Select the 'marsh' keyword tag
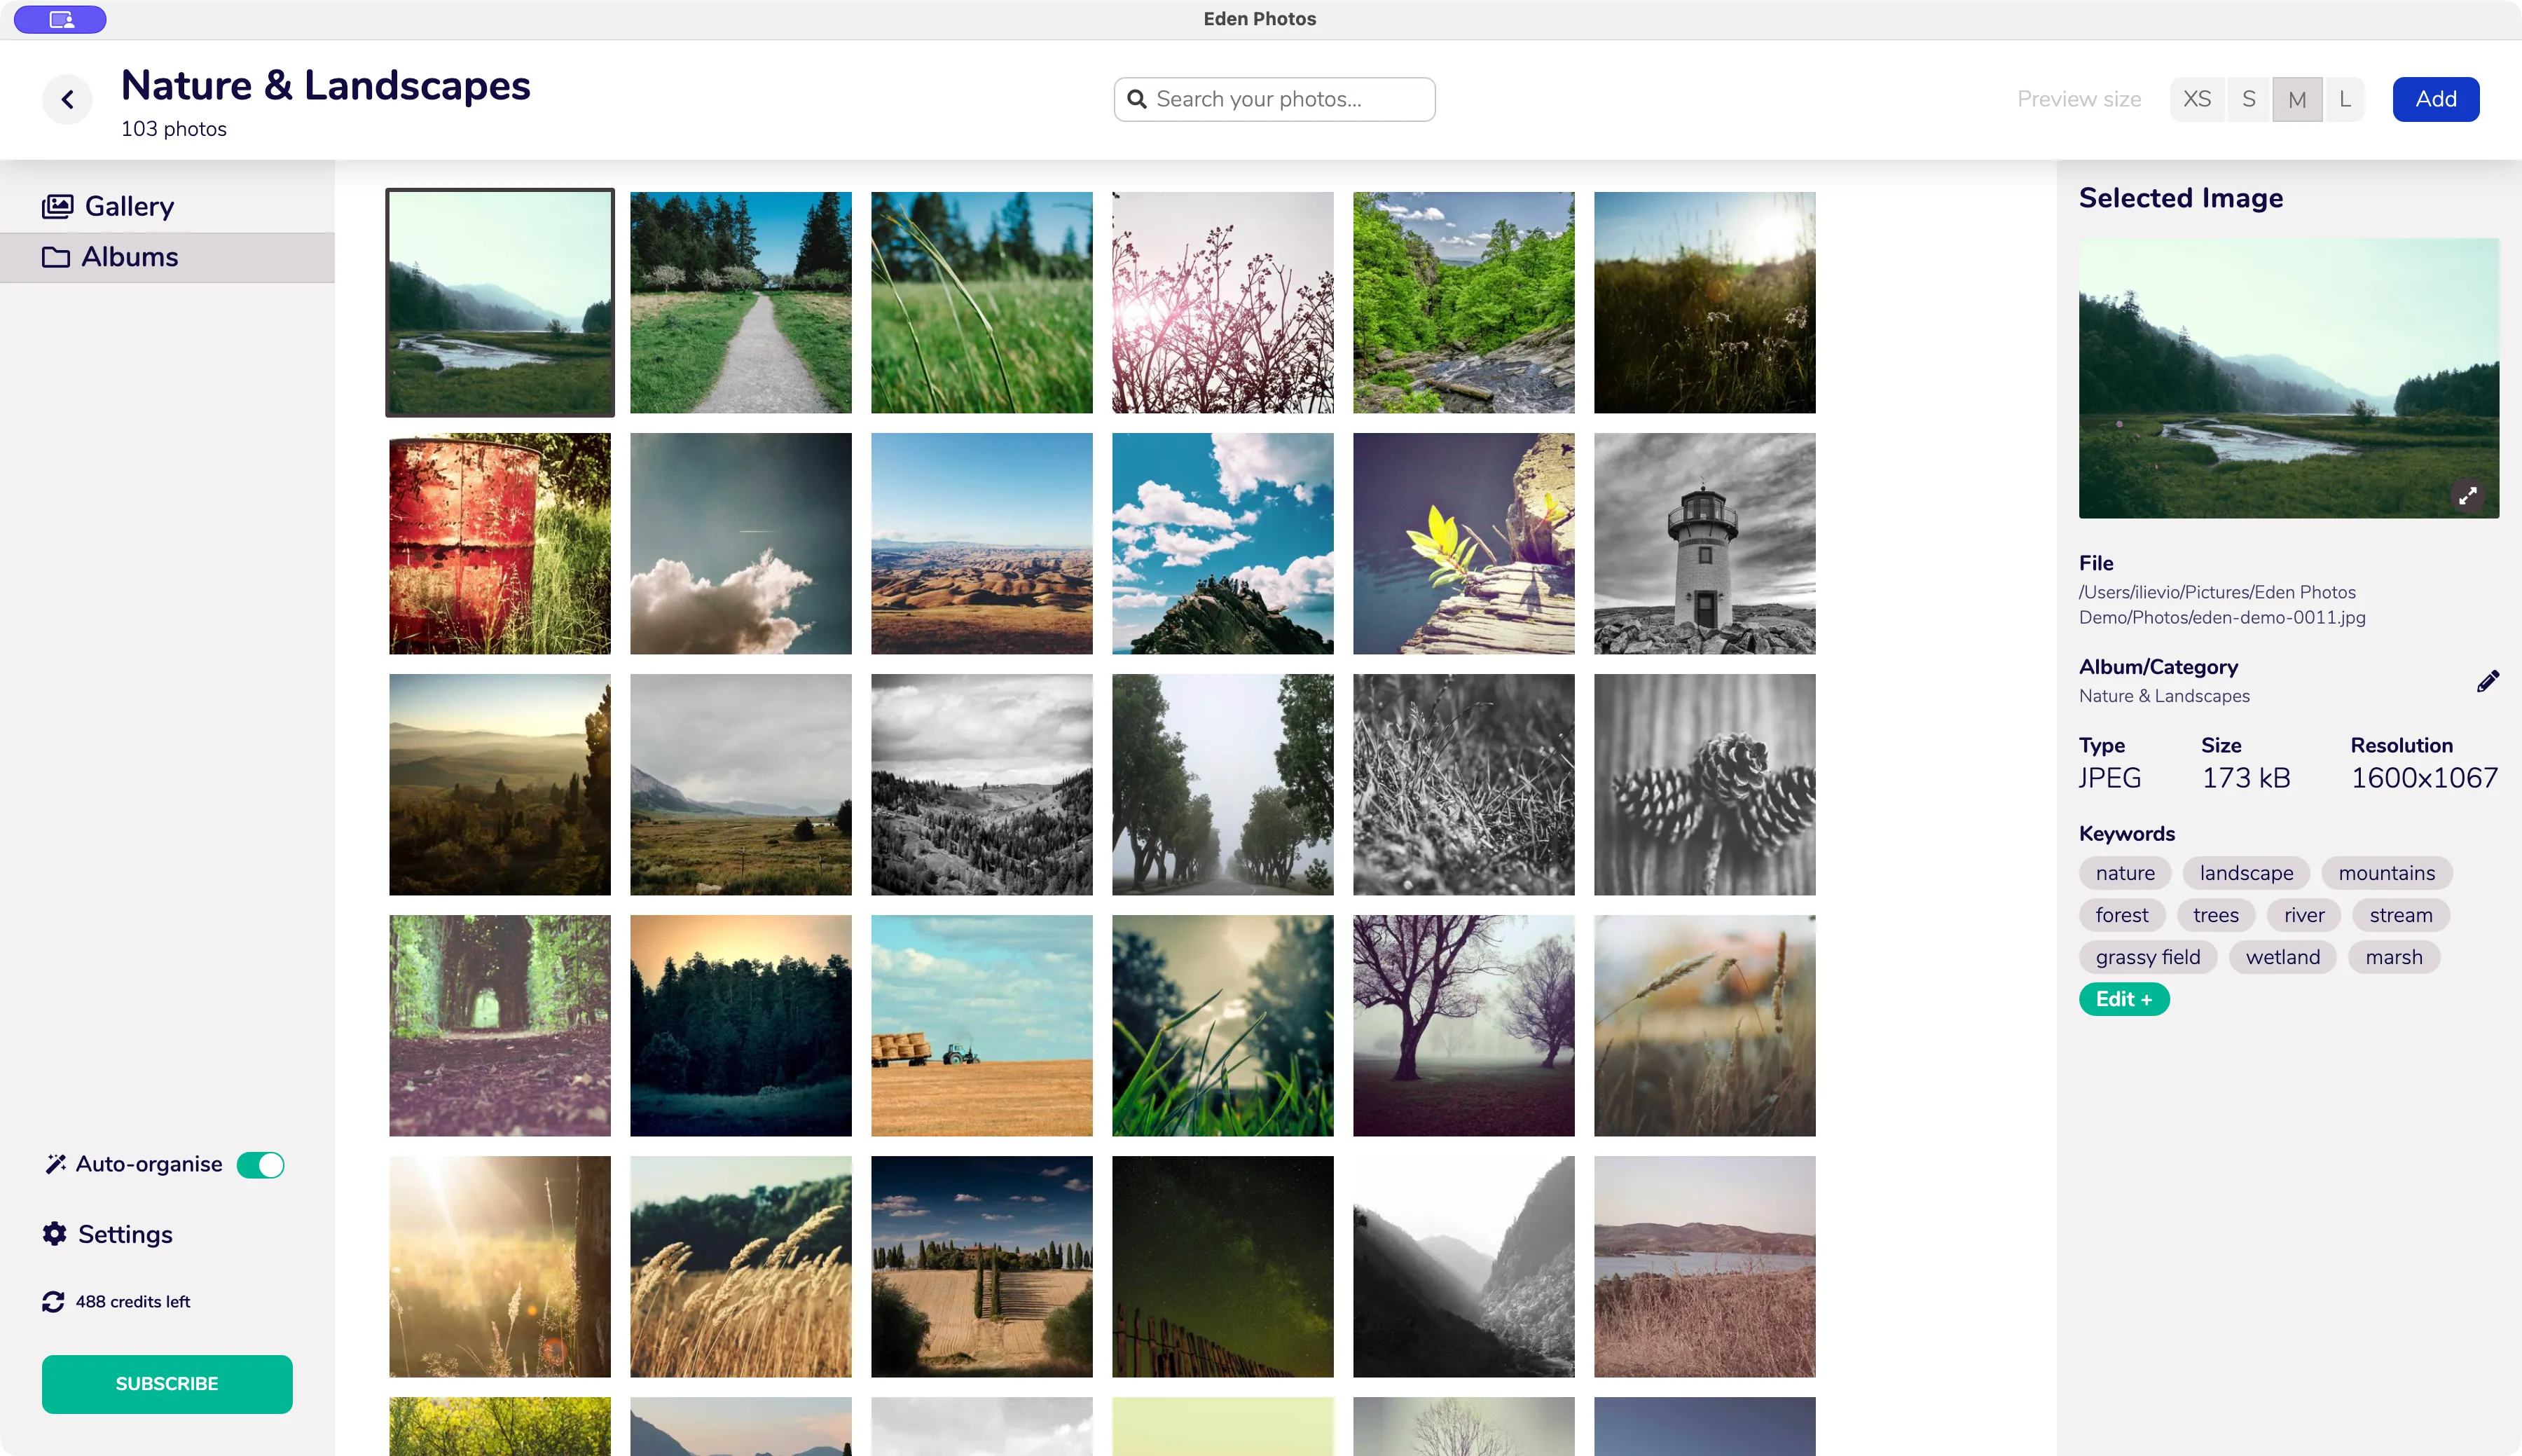The image size is (2522, 1456). (x=2394, y=957)
